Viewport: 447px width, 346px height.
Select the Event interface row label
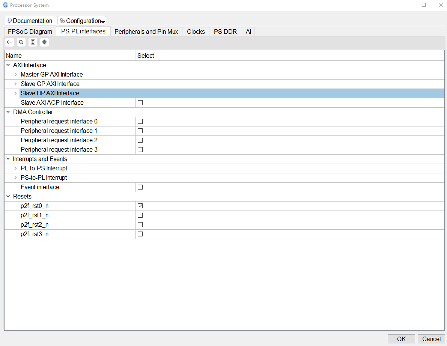[40, 187]
